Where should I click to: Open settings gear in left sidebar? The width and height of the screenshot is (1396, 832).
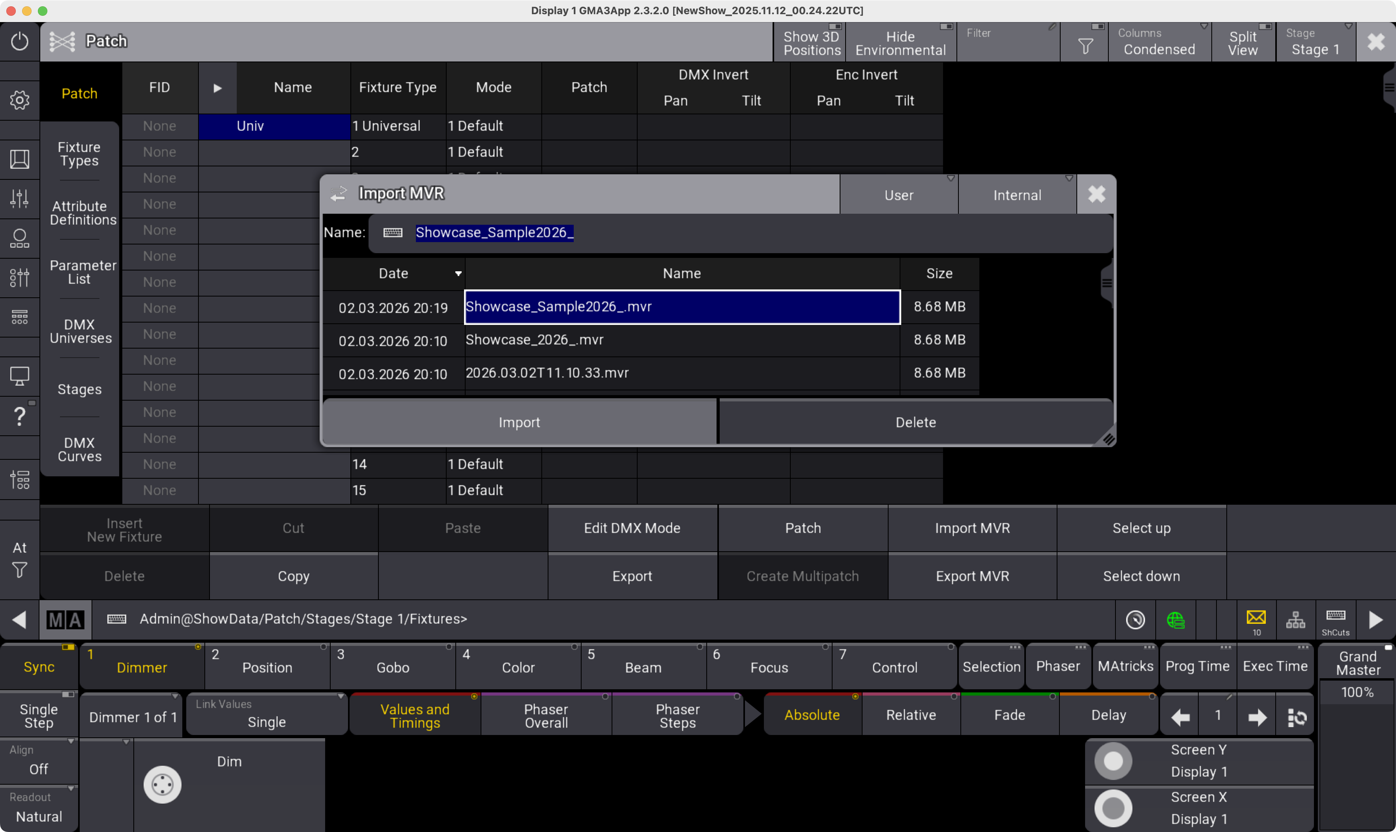20,101
